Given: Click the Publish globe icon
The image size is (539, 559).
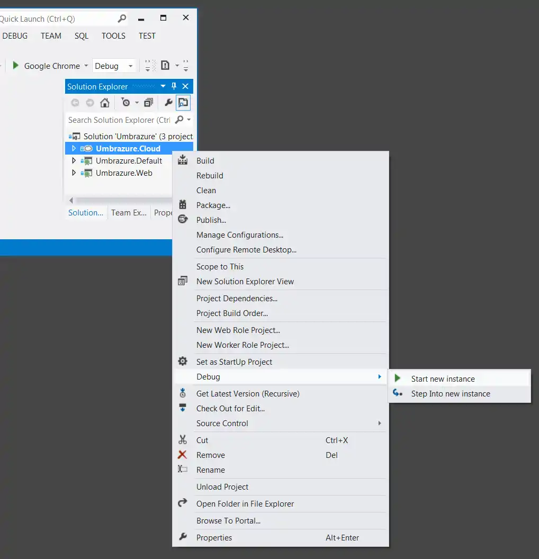Looking at the screenshot, I should 183,219.
